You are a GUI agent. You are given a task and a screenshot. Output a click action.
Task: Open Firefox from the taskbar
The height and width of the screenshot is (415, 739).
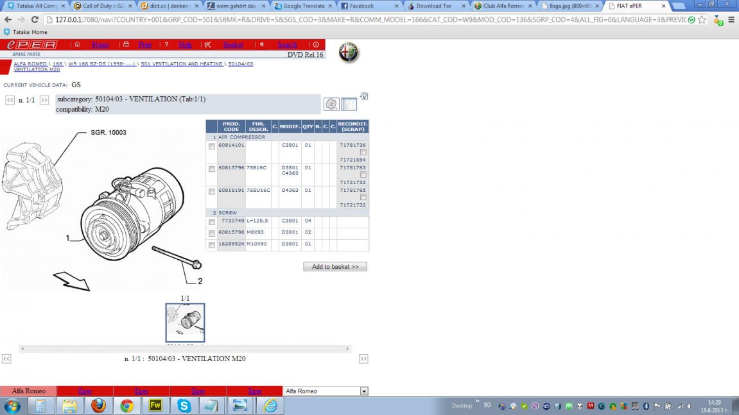98,405
